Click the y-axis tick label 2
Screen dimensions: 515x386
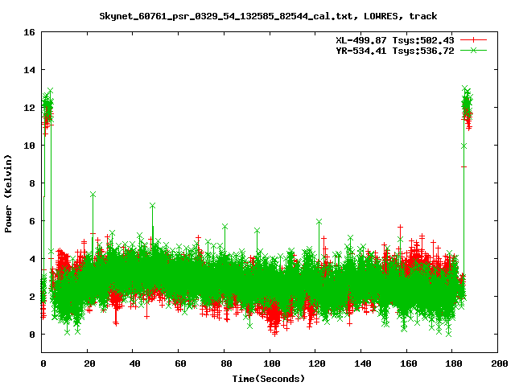click(32, 297)
